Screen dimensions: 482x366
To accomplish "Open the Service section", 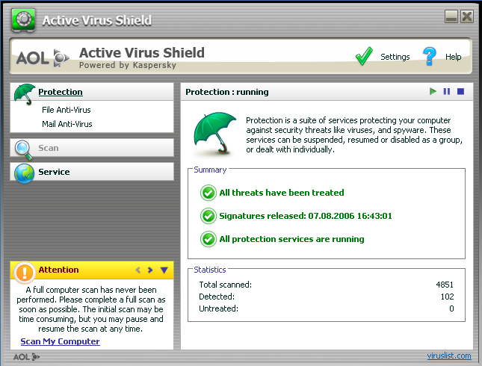I will 54,172.
